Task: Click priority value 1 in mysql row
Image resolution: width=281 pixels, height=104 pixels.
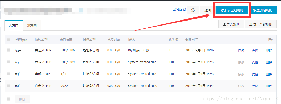Action: pyautogui.click(x=170, y=50)
